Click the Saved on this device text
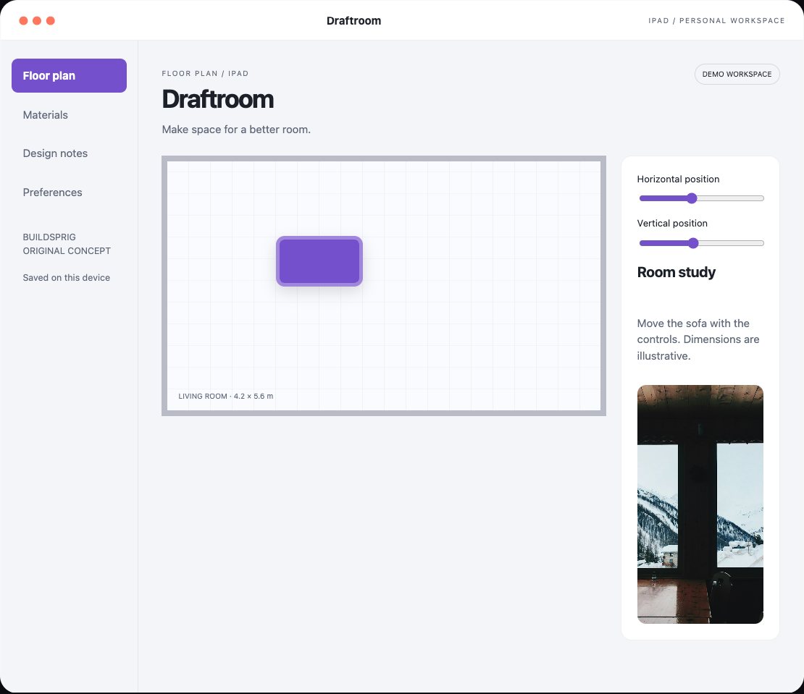 pyautogui.click(x=66, y=278)
